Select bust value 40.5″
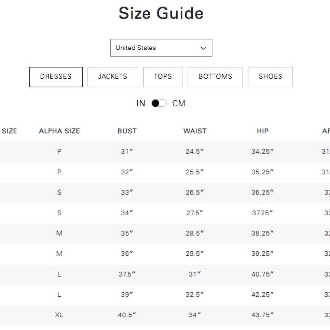Viewport: 330px width, 330px height. tap(127, 315)
